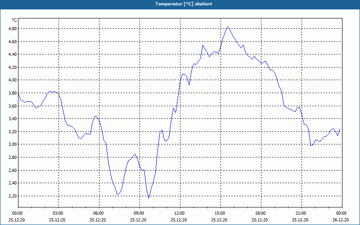Select the 4,20 y-axis label
Image resolution: width=360 pixels, height=225 pixels.
pyautogui.click(x=13, y=67)
